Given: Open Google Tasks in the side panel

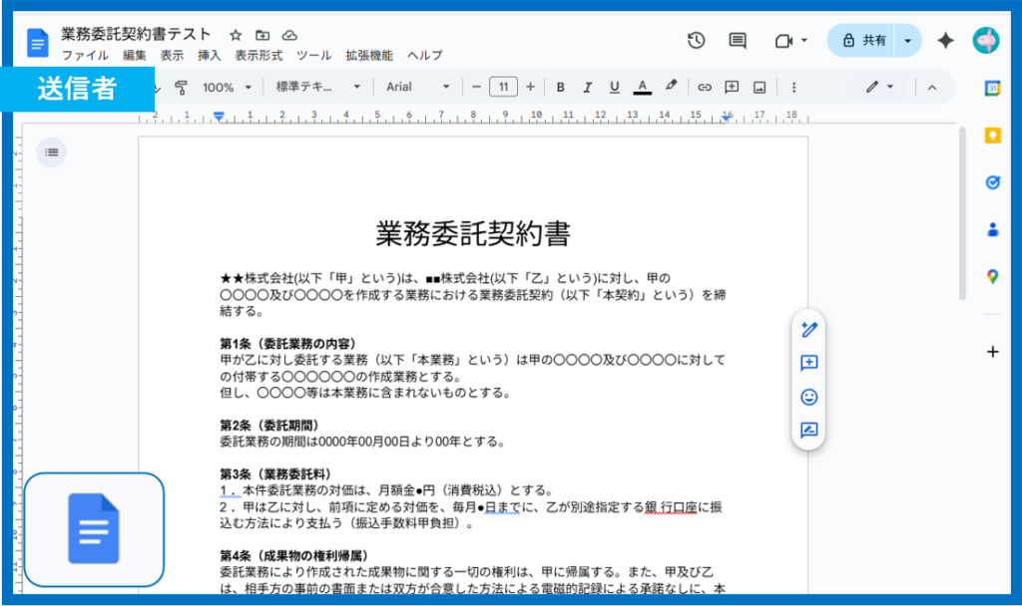Looking at the screenshot, I should (992, 182).
